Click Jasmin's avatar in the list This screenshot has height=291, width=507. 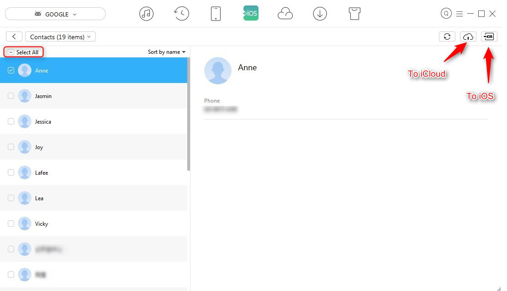point(25,96)
